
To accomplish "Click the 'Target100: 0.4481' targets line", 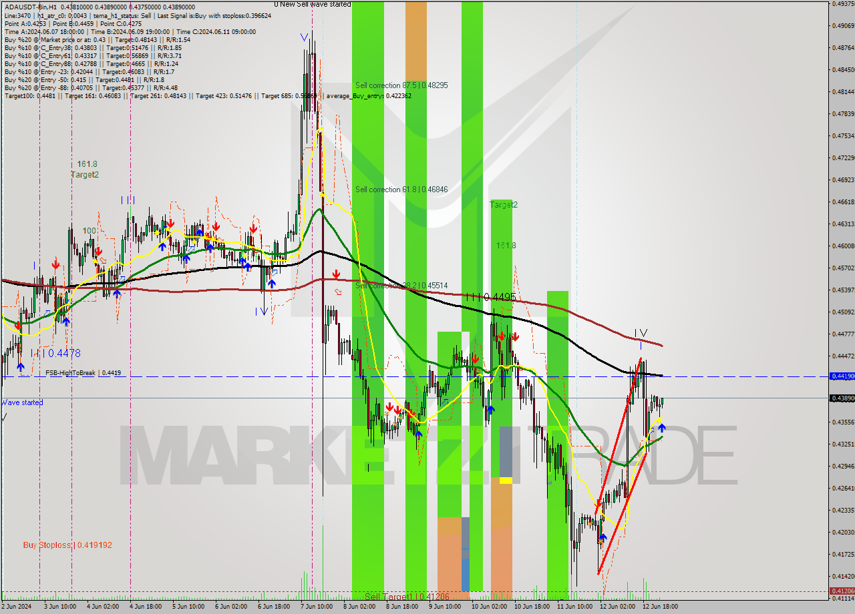I will 208,95.
